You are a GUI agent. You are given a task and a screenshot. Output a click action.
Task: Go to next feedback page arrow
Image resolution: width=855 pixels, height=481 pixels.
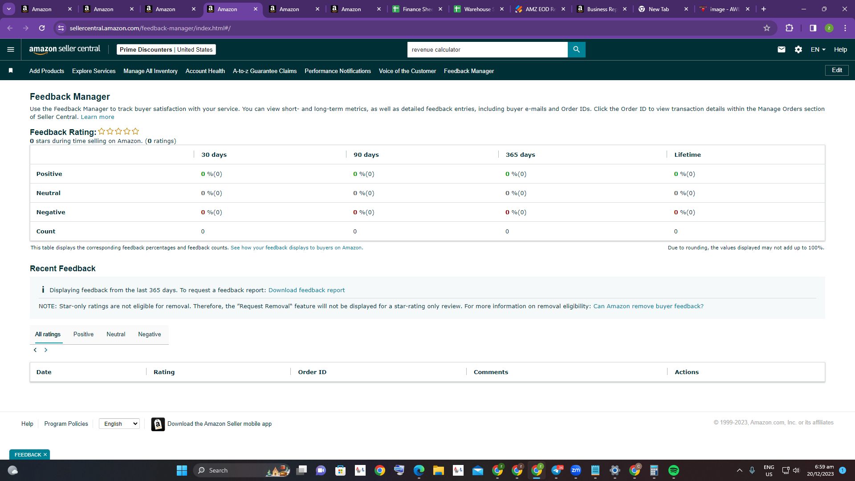click(45, 350)
